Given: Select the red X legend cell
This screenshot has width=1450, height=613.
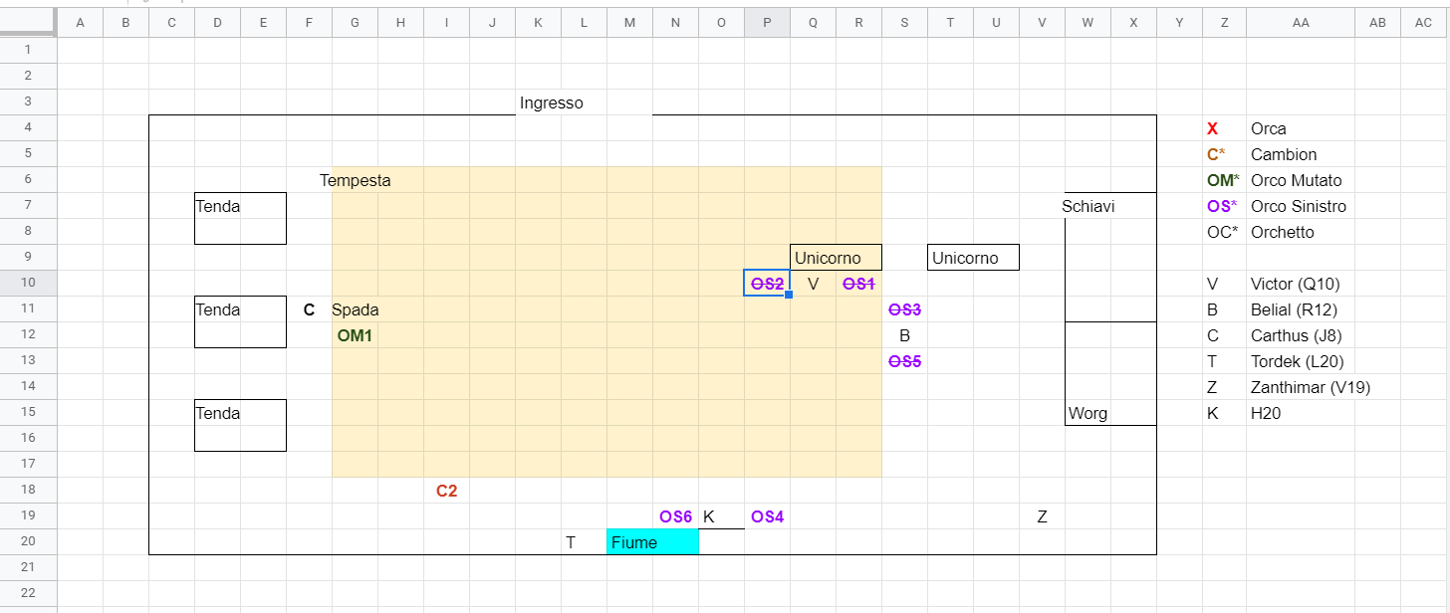Looking at the screenshot, I should 1212,128.
